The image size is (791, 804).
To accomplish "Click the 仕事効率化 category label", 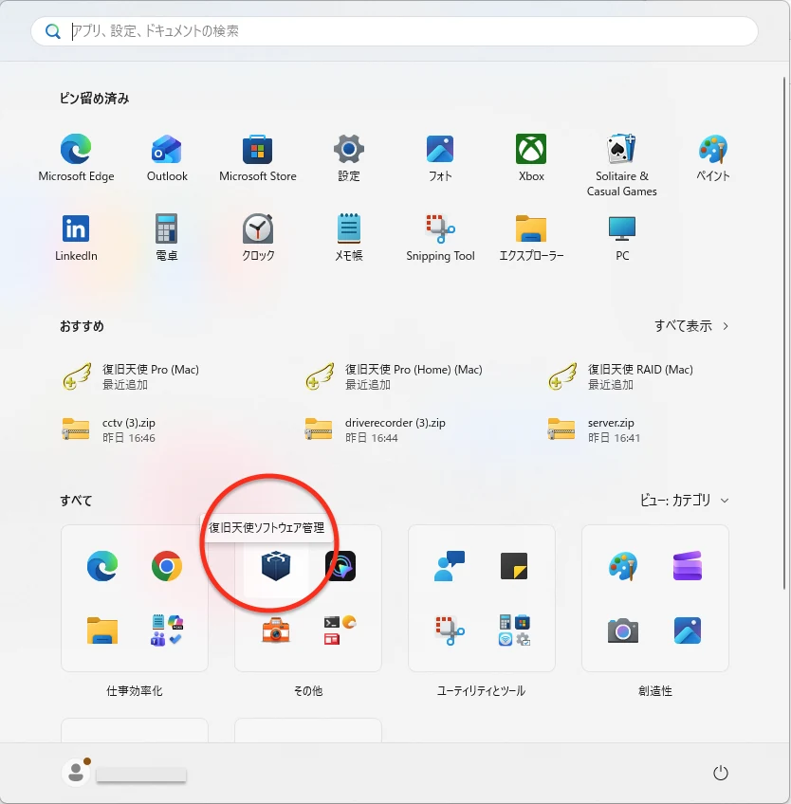I will 135,691.
